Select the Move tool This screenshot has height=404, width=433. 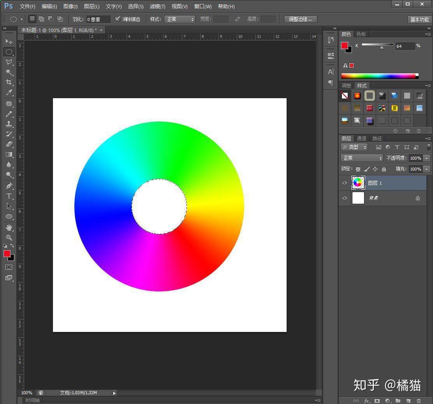click(9, 41)
